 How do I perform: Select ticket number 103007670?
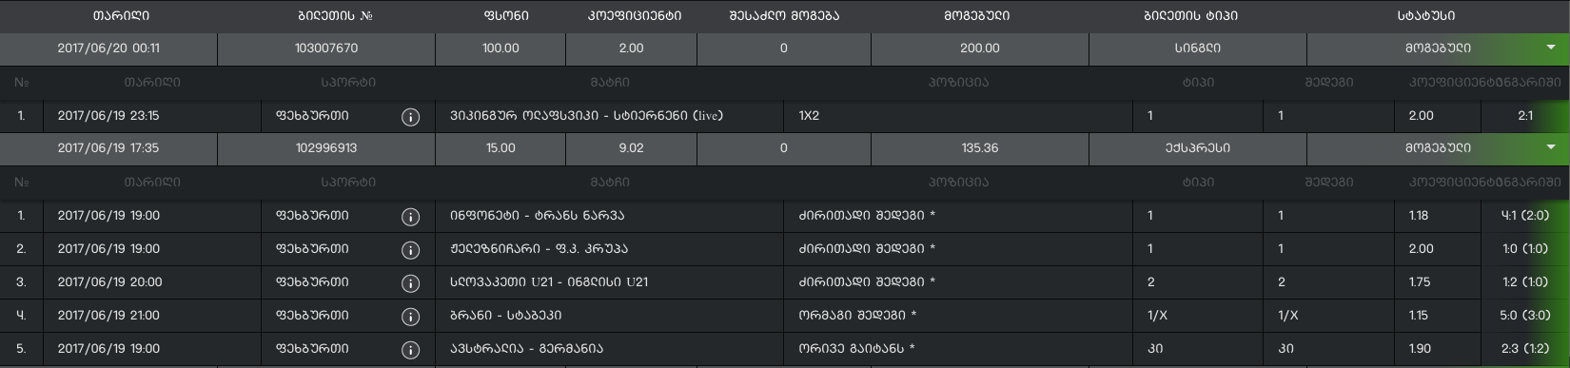click(326, 48)
